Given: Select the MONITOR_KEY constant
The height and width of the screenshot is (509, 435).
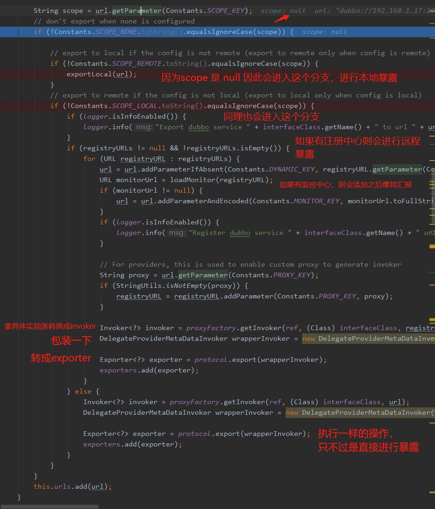Looking at the screenshot, I should click(316, 201).
